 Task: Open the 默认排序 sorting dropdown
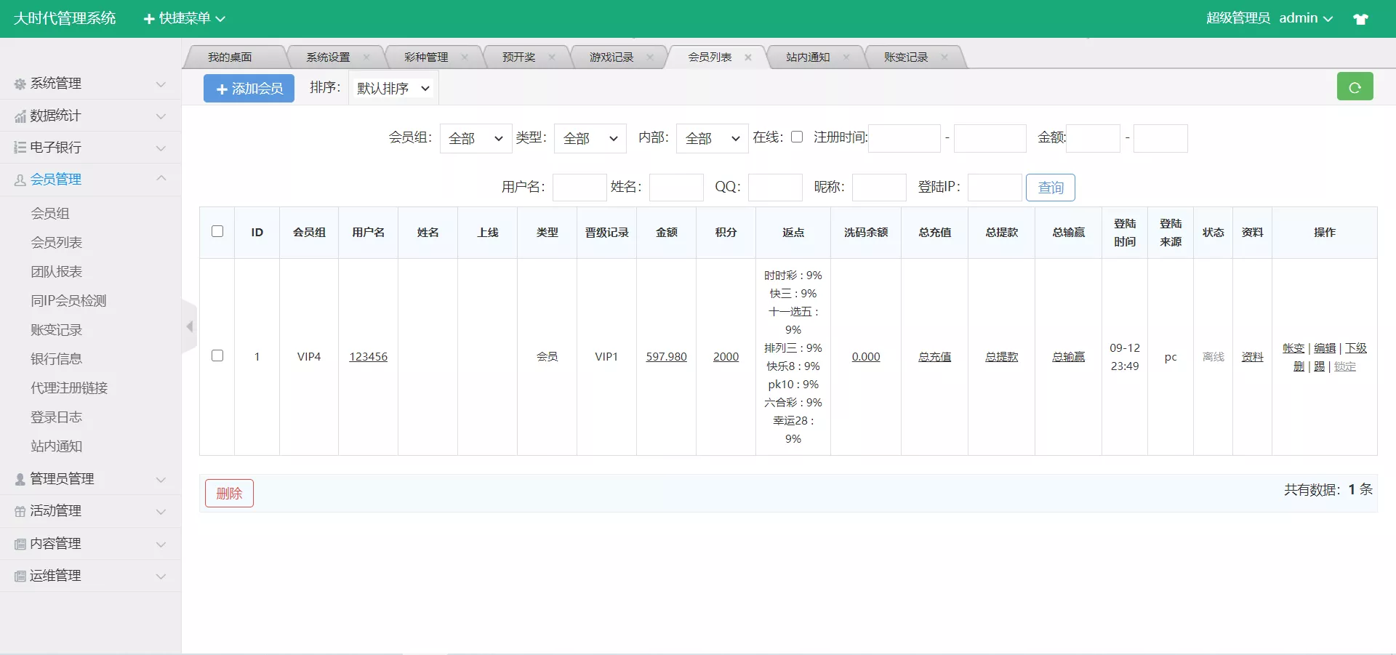(x=392, y=88)
